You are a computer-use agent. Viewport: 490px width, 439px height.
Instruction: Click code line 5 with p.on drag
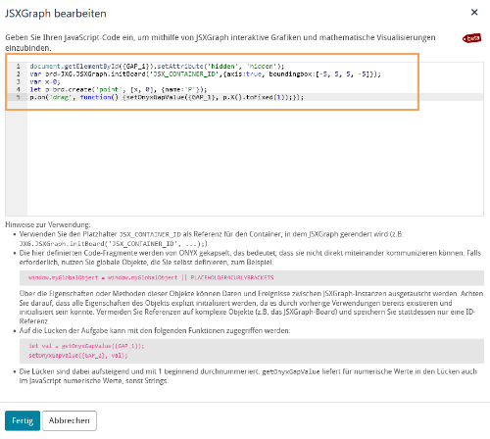pos(167,97)
